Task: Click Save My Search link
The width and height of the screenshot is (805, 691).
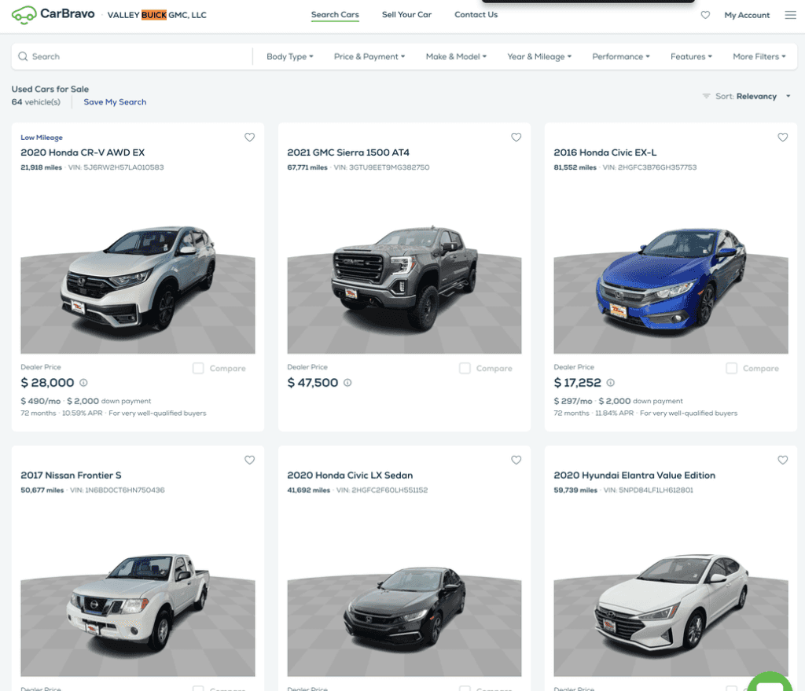Action: point(115,101)
